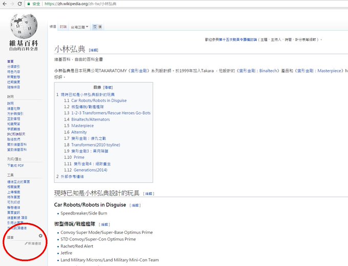Open 贊助維基百科 sidebar link

[17, 150]
